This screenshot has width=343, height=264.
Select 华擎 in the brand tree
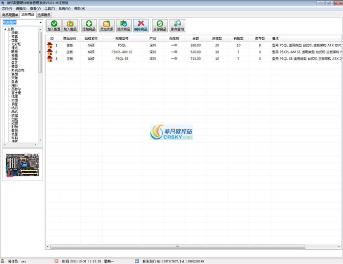[14, 59]
